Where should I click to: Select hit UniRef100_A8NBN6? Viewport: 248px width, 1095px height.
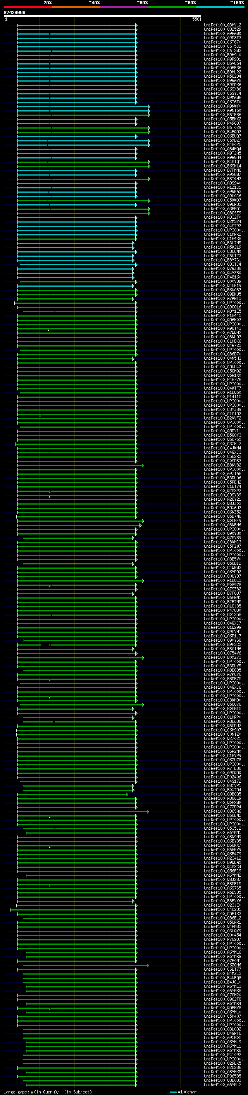click(222, 525)
